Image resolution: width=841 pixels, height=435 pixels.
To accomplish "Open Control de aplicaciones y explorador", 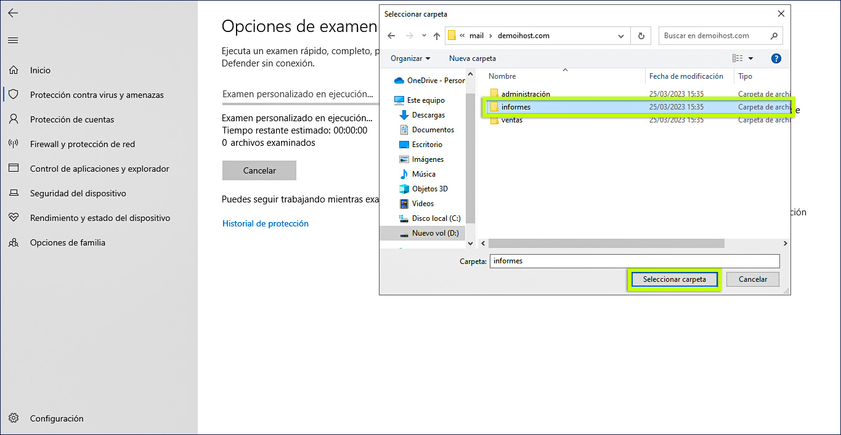I will click(99, 169).
